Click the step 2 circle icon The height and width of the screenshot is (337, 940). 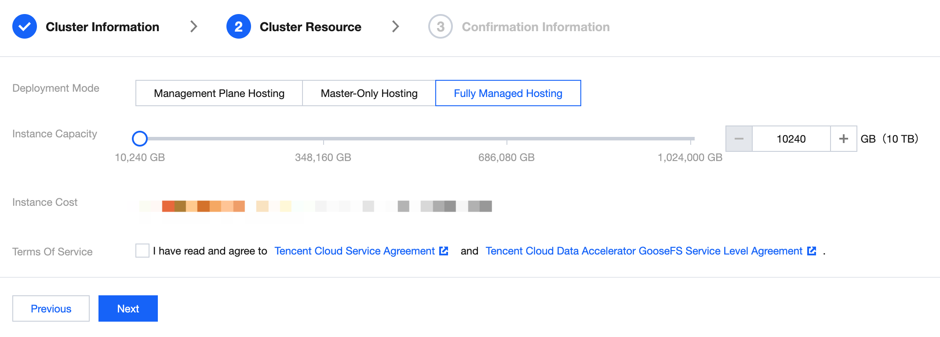238,27
